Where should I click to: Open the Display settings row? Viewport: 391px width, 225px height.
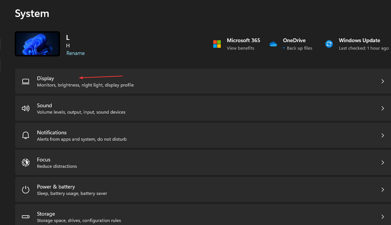click(x=189, y=81)
